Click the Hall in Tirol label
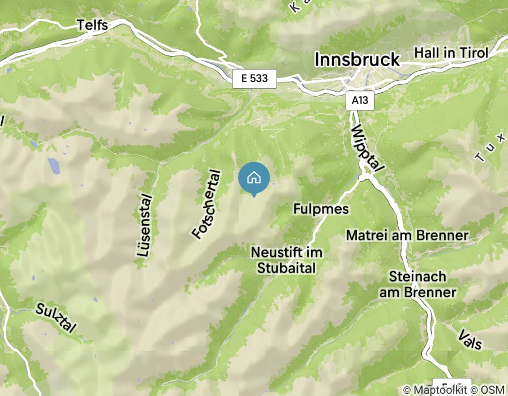508x396 pixels. (x=451, y=53)
